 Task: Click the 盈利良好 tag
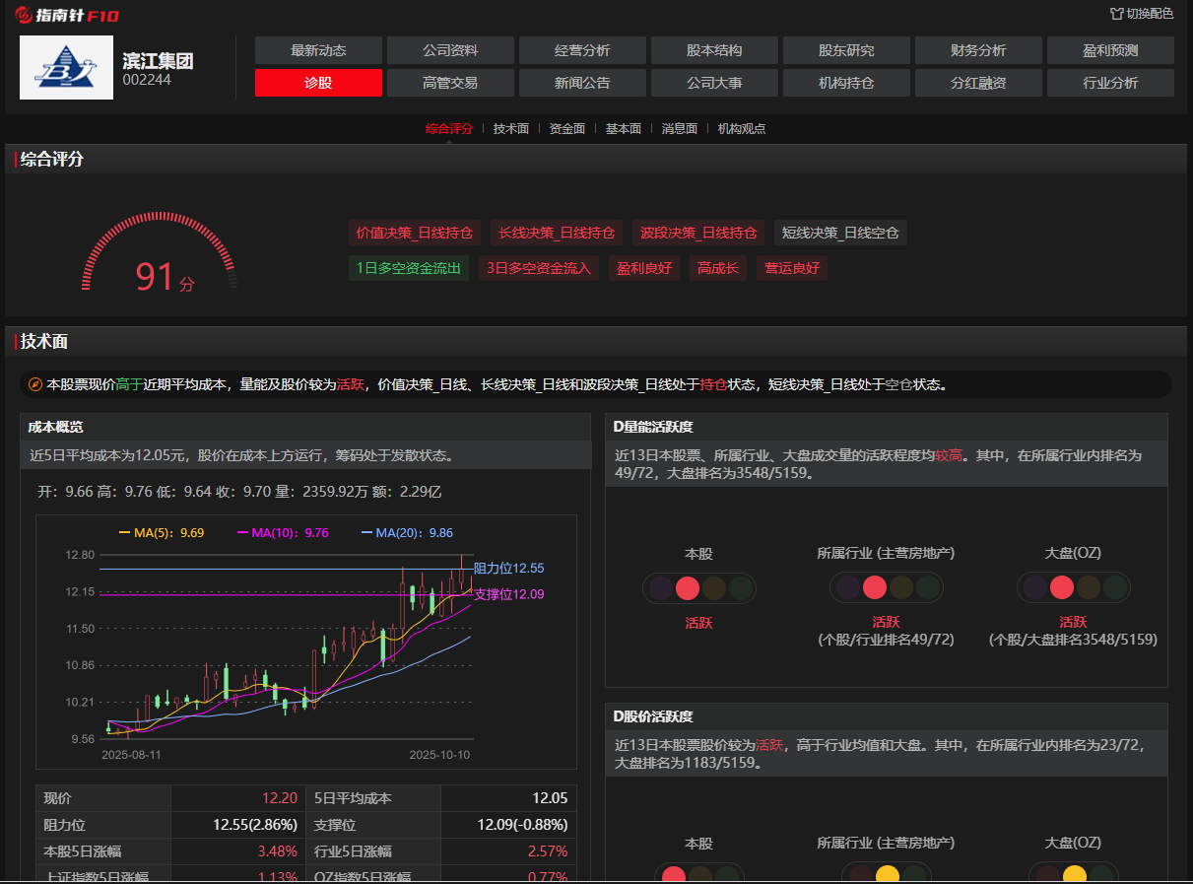pyautogui.click(x=644, y=268)
